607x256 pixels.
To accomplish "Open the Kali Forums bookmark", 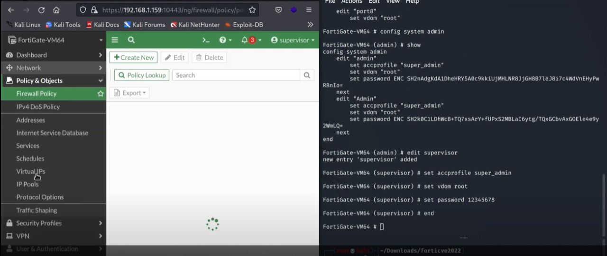I will click(x=145, y=25).
